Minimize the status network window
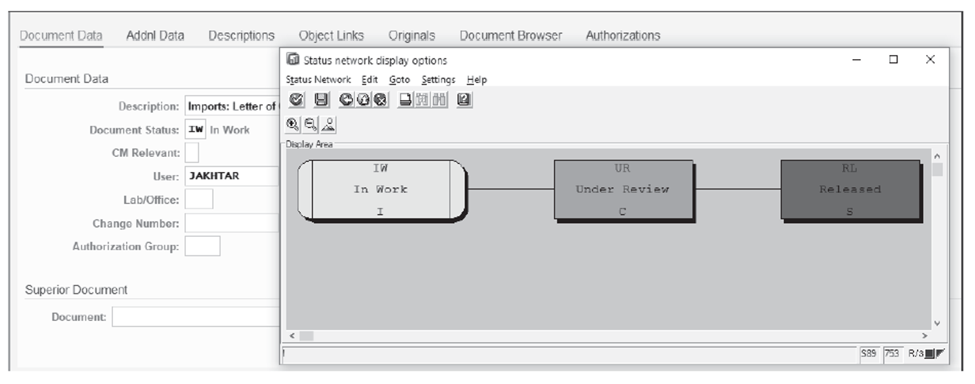Screen dimensions: 975x384 coord(857,60)
